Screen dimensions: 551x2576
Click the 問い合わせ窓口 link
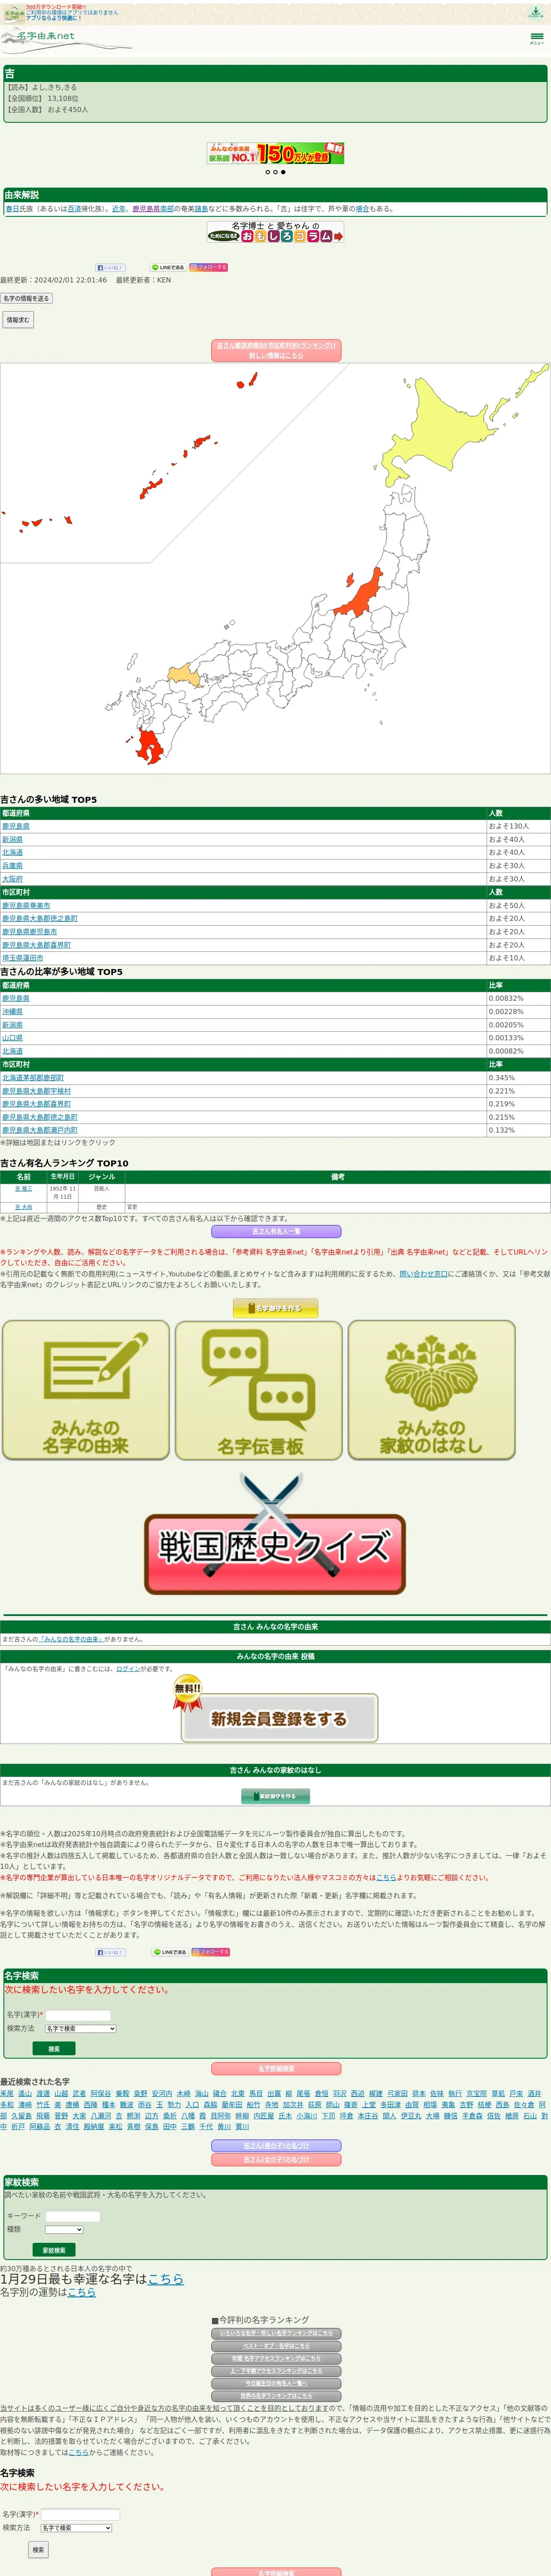(423, 1274)
